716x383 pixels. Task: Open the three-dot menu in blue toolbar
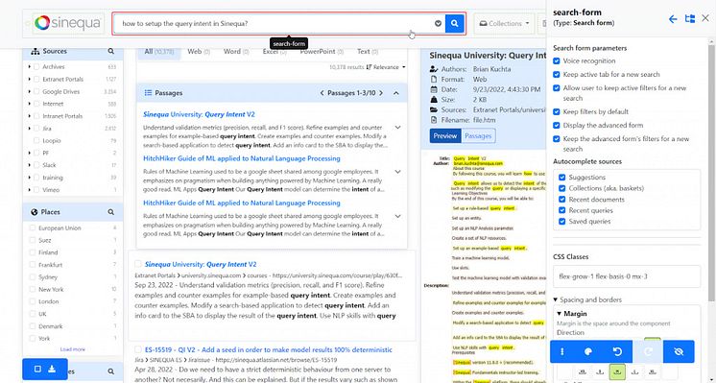coord(562,351)
